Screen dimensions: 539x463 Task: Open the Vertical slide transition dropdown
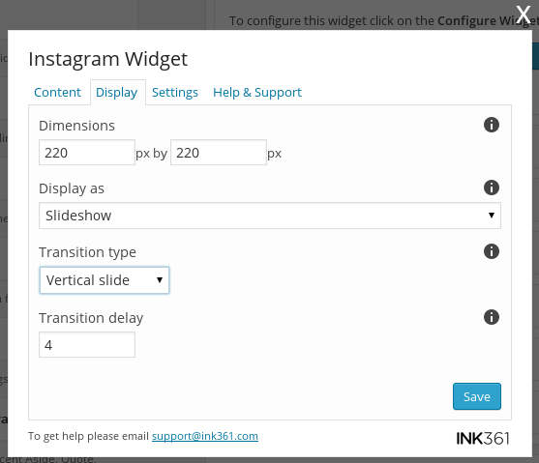pyautogui.click(x=105, y=280)
